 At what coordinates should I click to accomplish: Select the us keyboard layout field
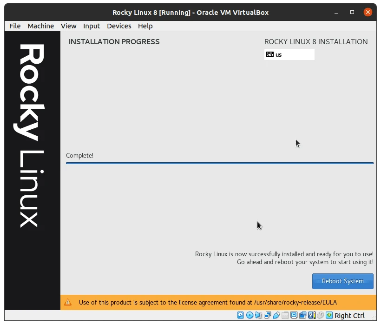(289, 54)
